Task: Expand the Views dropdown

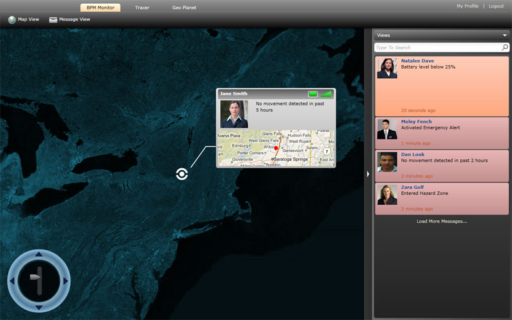Action: [504, 35]
